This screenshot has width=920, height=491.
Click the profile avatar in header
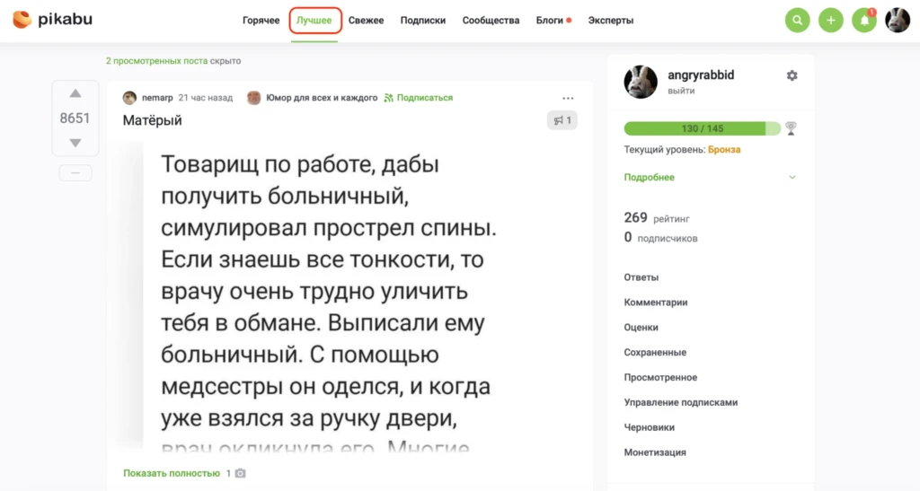click(x=898, y=21)
